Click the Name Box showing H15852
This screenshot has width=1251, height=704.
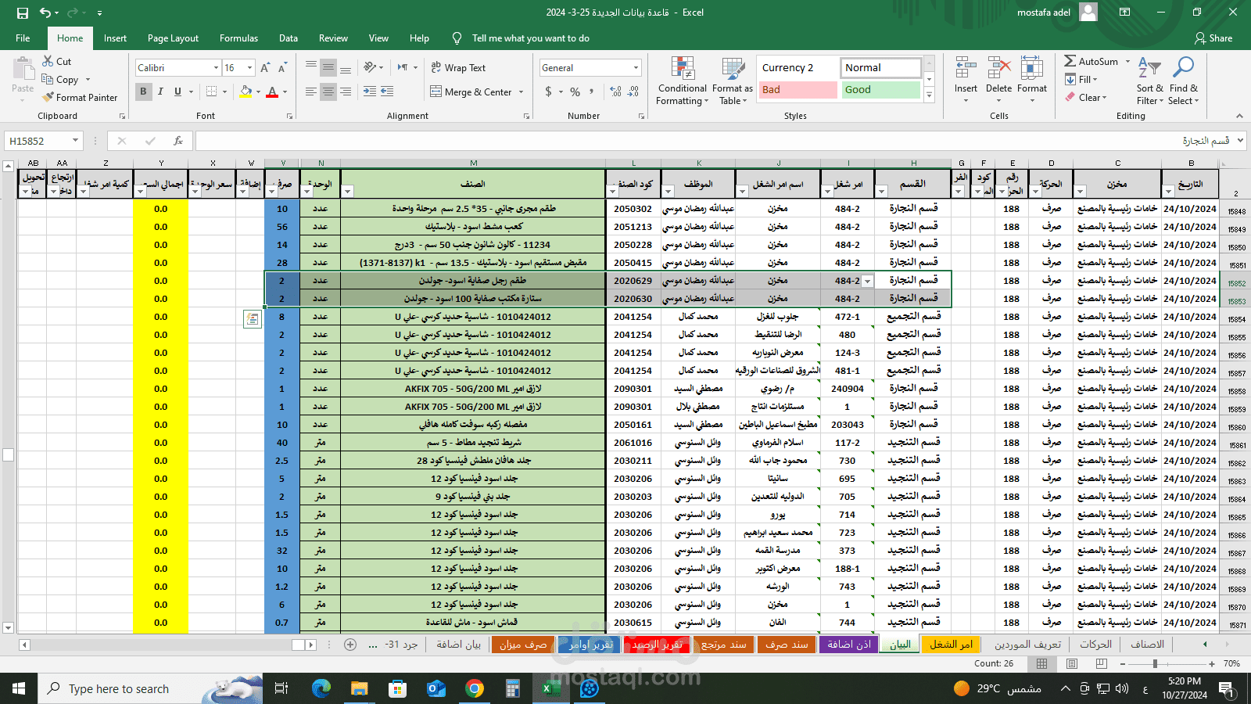pos(44,141)
